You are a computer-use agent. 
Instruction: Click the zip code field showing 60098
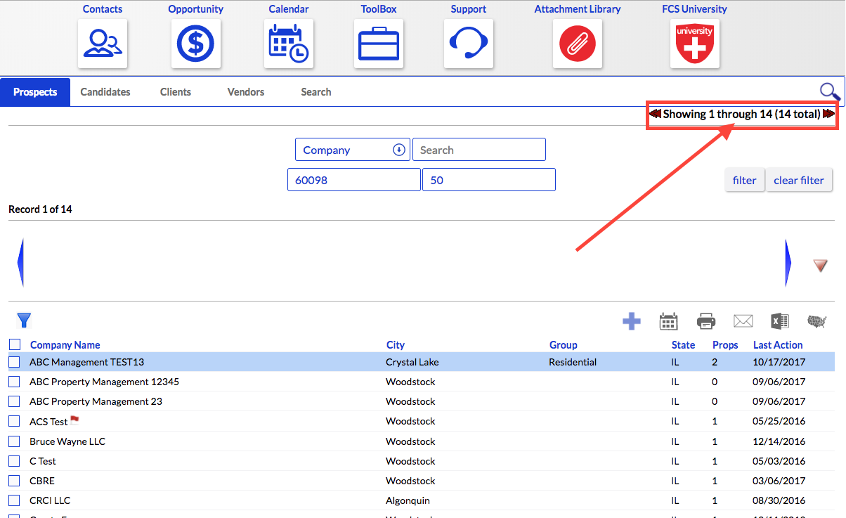pyautogui.click(x=354, y=180)
